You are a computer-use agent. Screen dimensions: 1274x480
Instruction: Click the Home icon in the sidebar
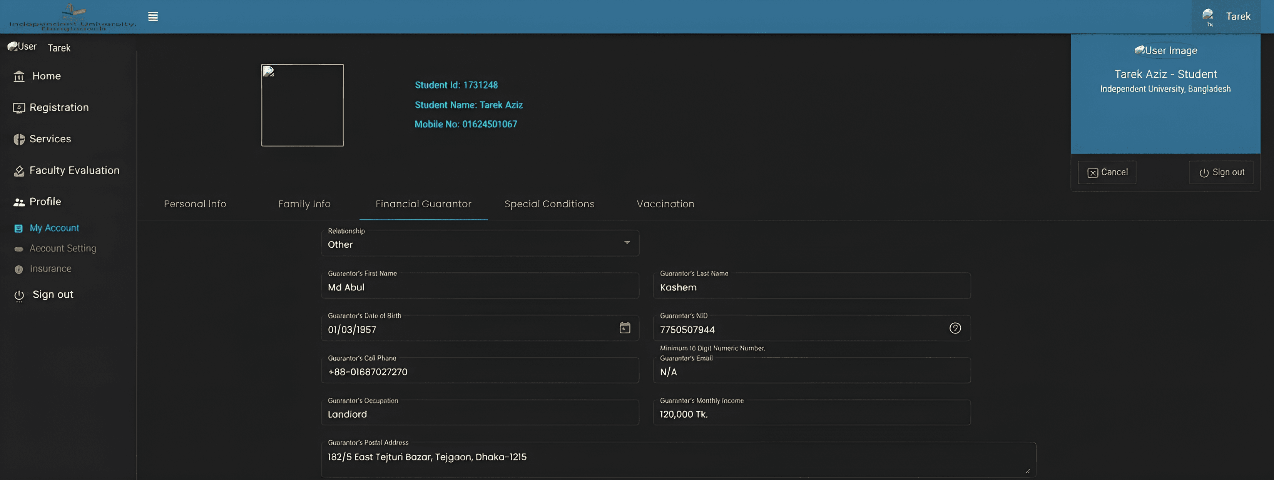coord(19,76)
